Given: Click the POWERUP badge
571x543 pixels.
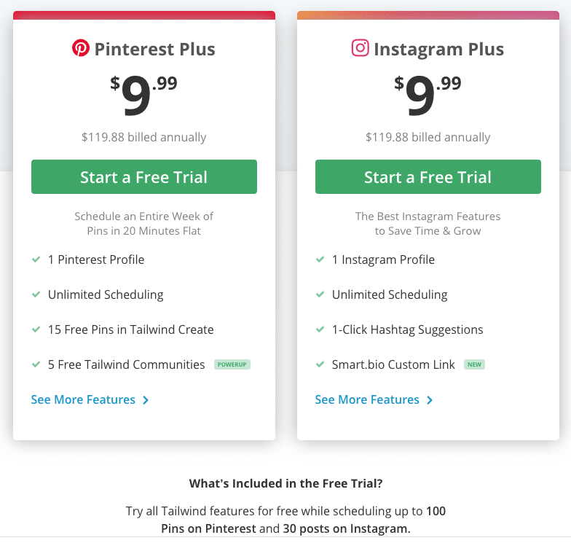Looking at the screenshot, I should click(232, 364).
